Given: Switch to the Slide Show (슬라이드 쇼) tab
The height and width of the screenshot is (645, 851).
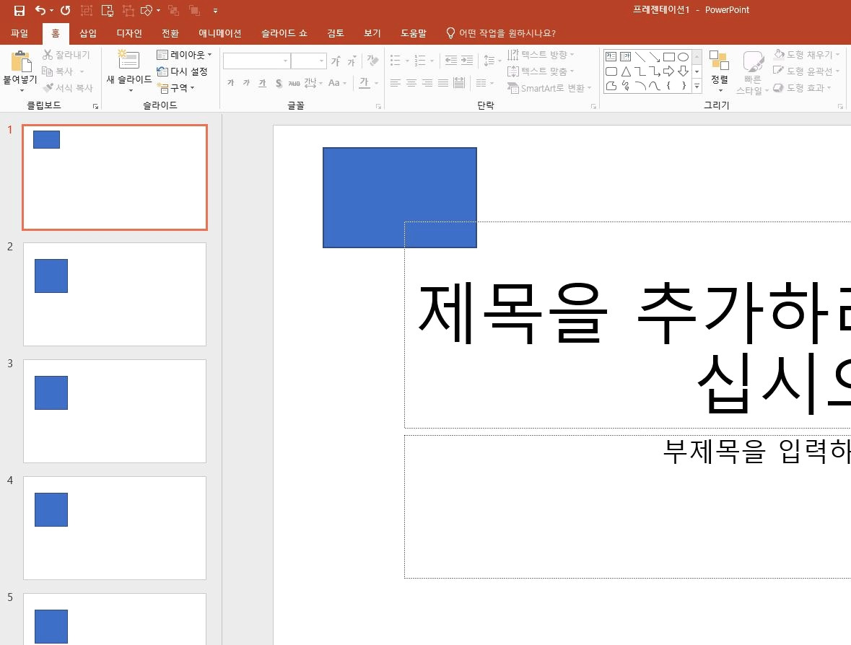Looking at the screenshot, I should click(284, 33).
